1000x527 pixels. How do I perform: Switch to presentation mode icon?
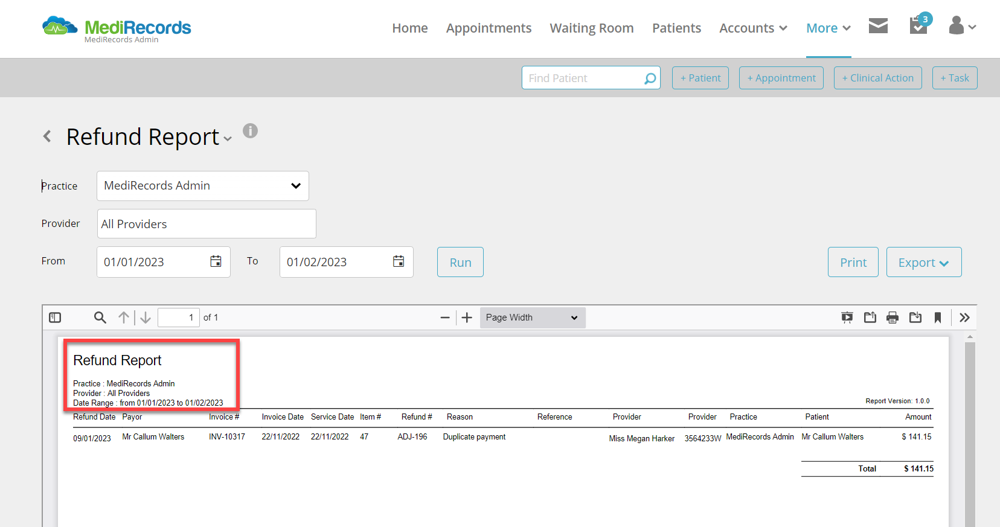click(847, 318)
